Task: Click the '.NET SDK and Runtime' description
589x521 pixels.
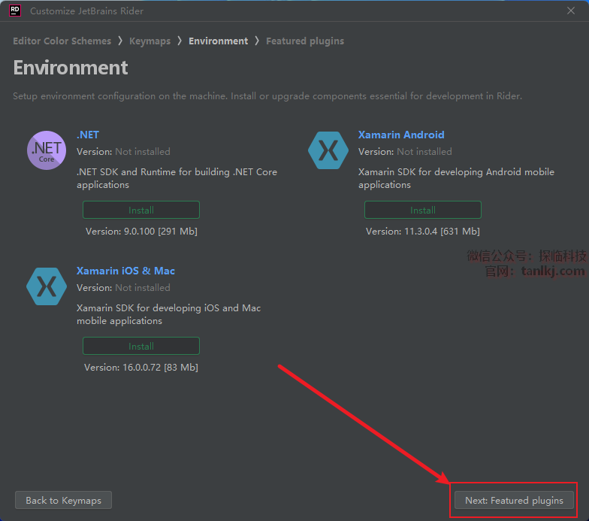Action: [x=177, y=178]
